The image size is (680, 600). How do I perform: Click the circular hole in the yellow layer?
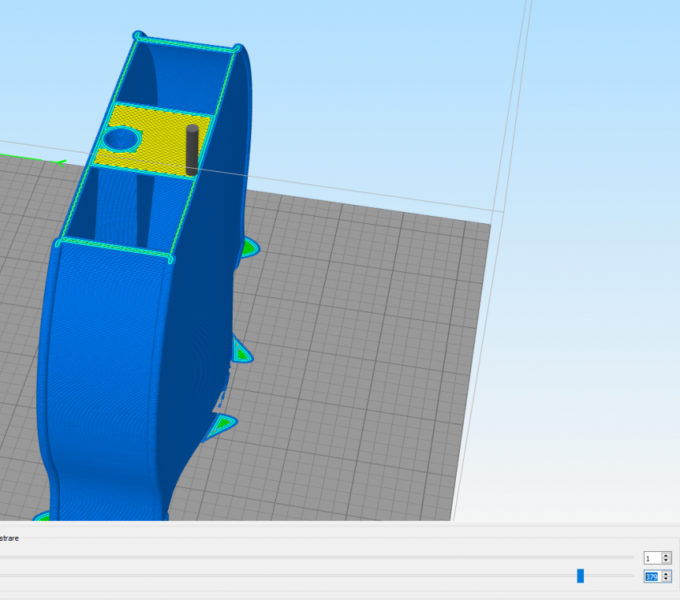[122, 140]
